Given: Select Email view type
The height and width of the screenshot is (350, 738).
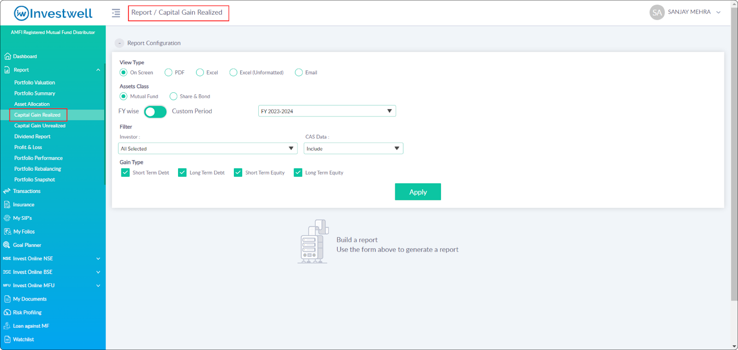Looking at the screenshot, I should pyautogui.click(x=299, y=72).
